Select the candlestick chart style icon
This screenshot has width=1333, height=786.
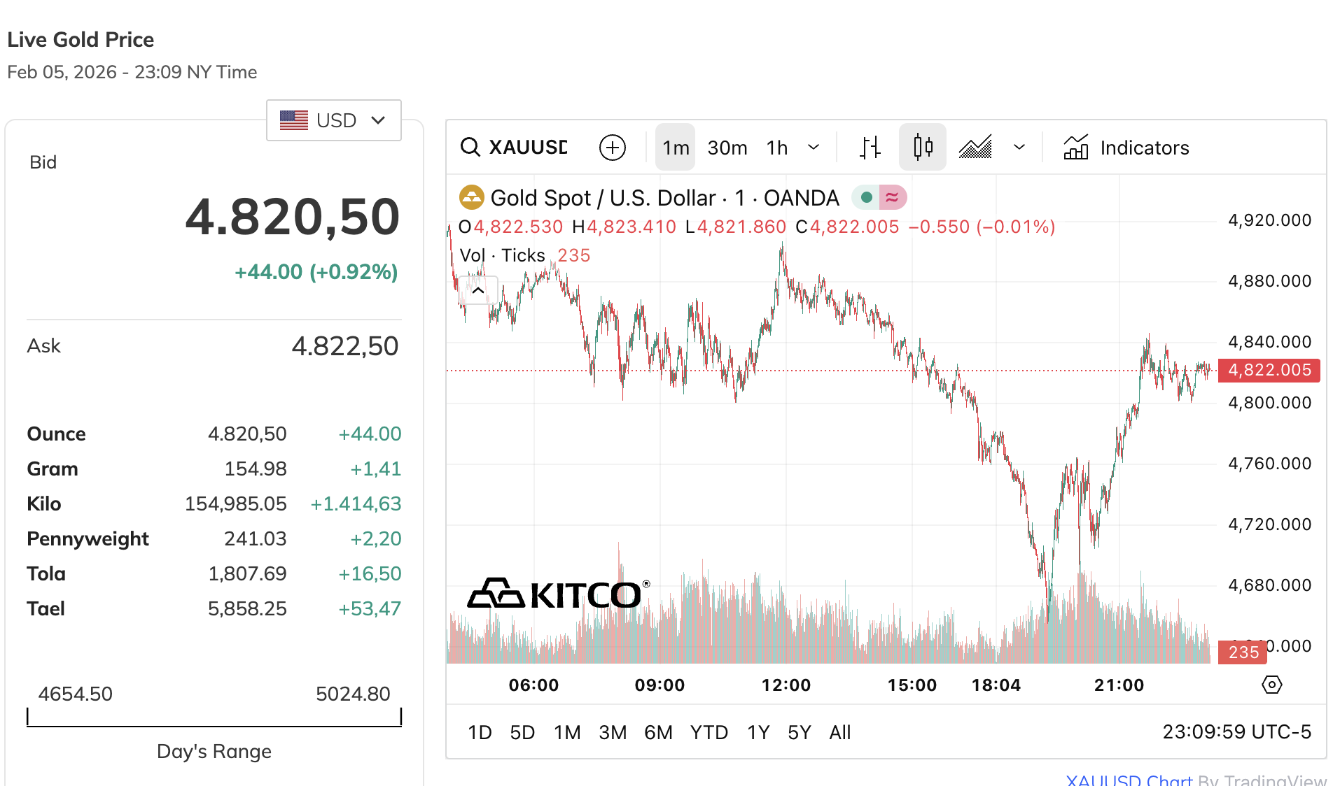click(923, 148)
